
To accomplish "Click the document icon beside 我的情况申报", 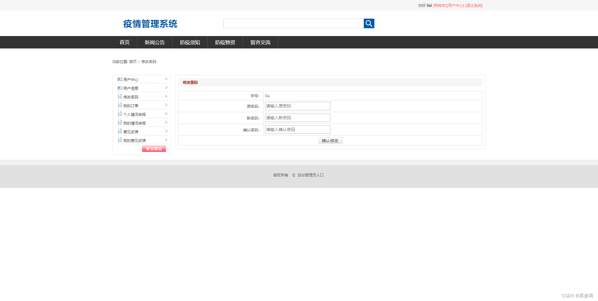I will 120,122.
